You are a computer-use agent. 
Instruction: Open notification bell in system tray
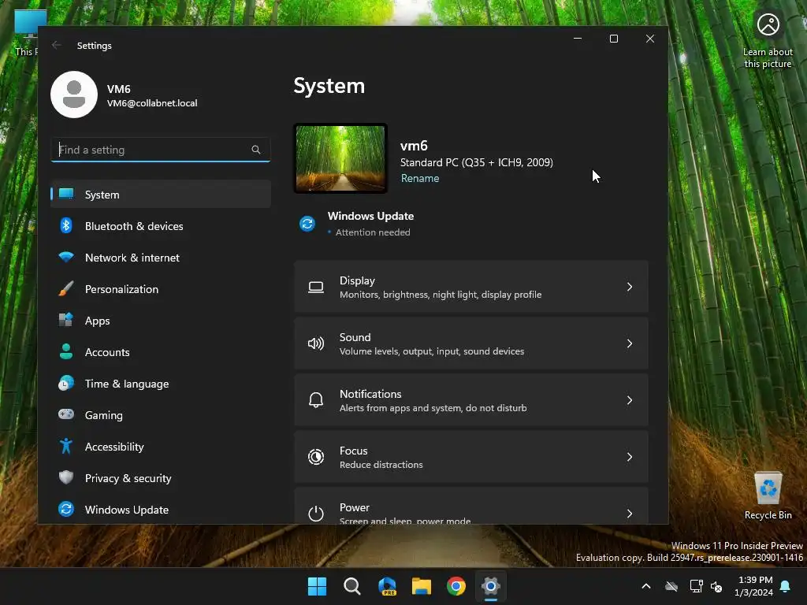[x=785, y=586]
